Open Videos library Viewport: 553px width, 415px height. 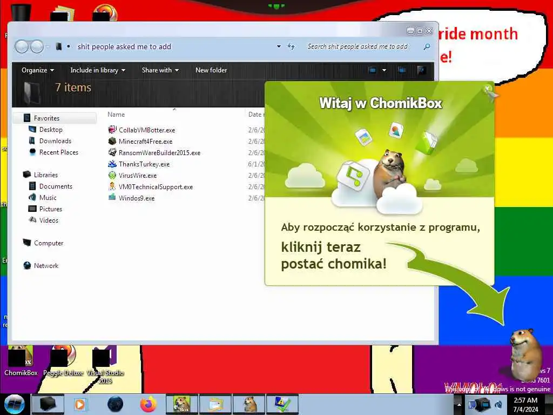pyautogui.click(x=49, y=220)
